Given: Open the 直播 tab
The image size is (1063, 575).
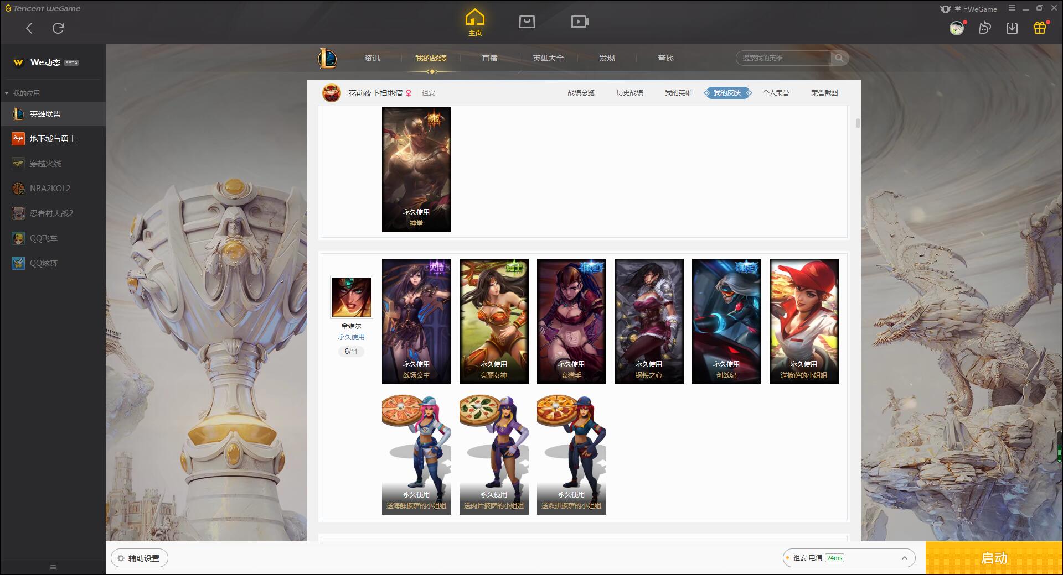Looking at the screenshot, I should [489, 58].
